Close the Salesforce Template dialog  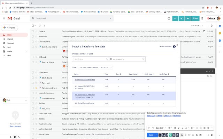pyautogui.click(x=177, y=44)
